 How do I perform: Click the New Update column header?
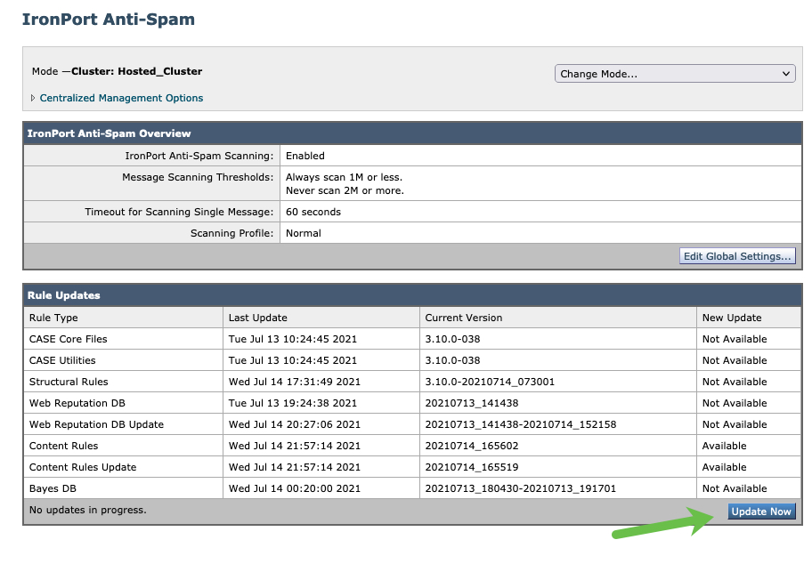click(x=732, y=318)
